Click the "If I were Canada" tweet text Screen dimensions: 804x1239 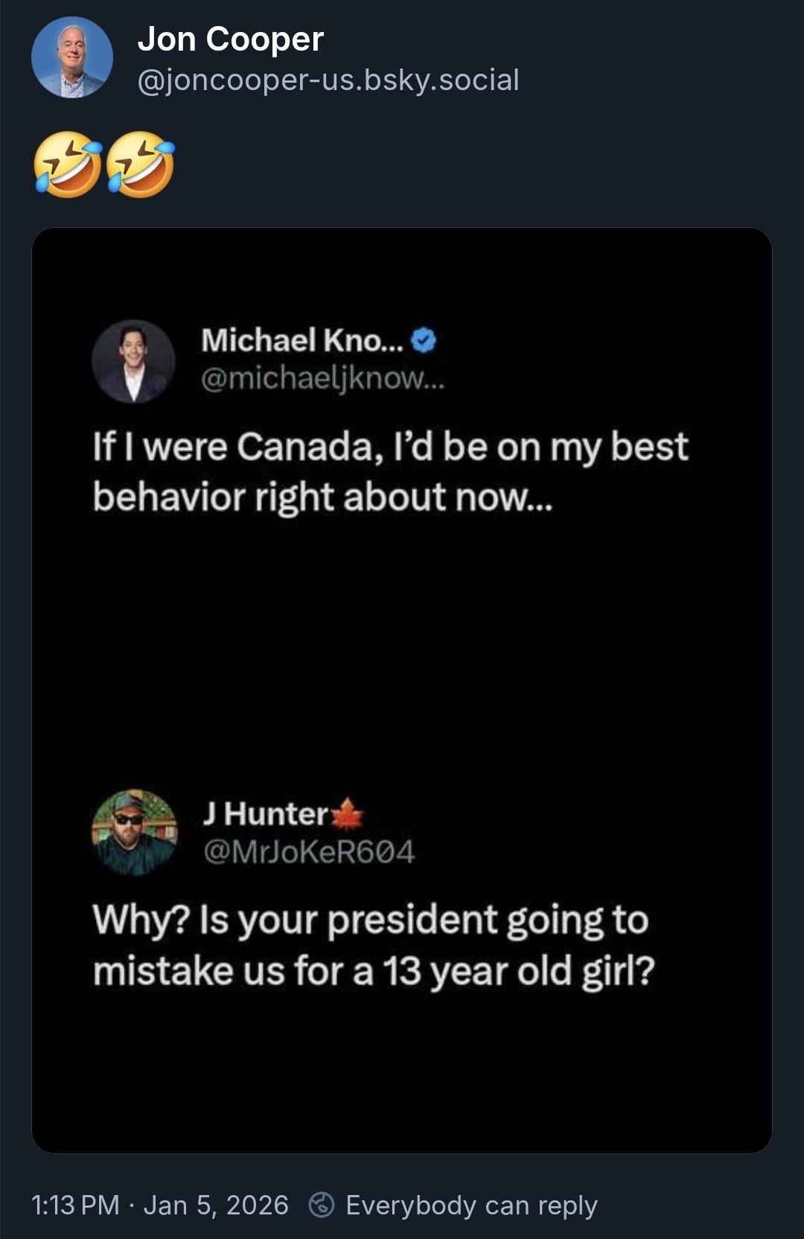click(390, 471)
